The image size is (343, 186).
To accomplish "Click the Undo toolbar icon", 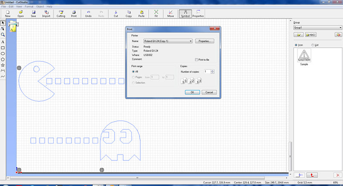I will click(x=88, y=14).
